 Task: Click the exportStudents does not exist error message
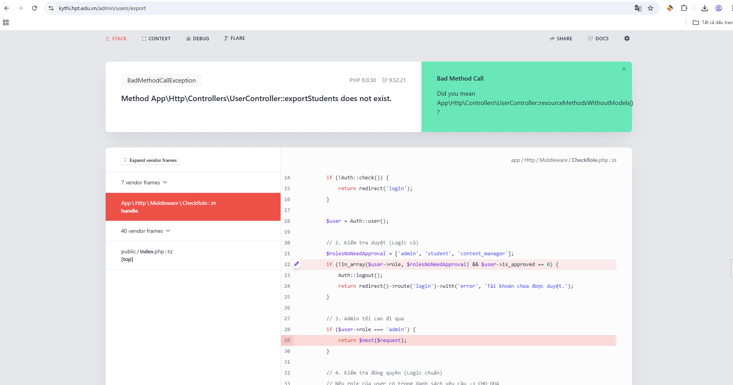click(x=256, y=98)
